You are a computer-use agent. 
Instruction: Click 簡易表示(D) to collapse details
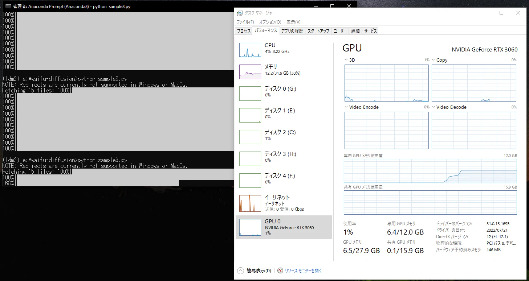[x=259, y=271]
